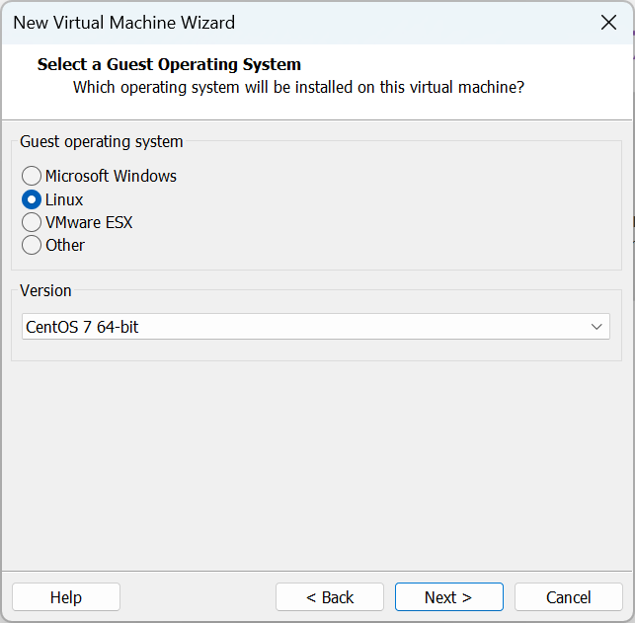Image resolution: width=635 pixels, height=623 pixels.
Task: Choose the VMware ESX radio button circle
Action: tap(32, 222)
